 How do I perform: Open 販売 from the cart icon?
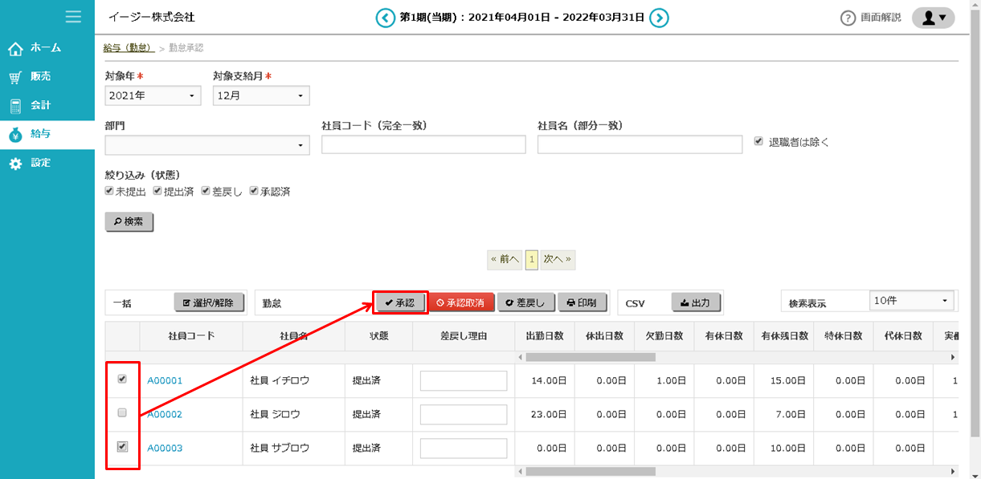15,77
